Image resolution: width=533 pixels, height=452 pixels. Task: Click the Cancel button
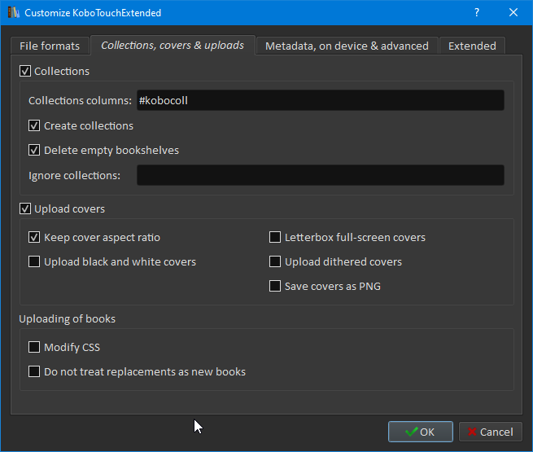tap(490, 432)
